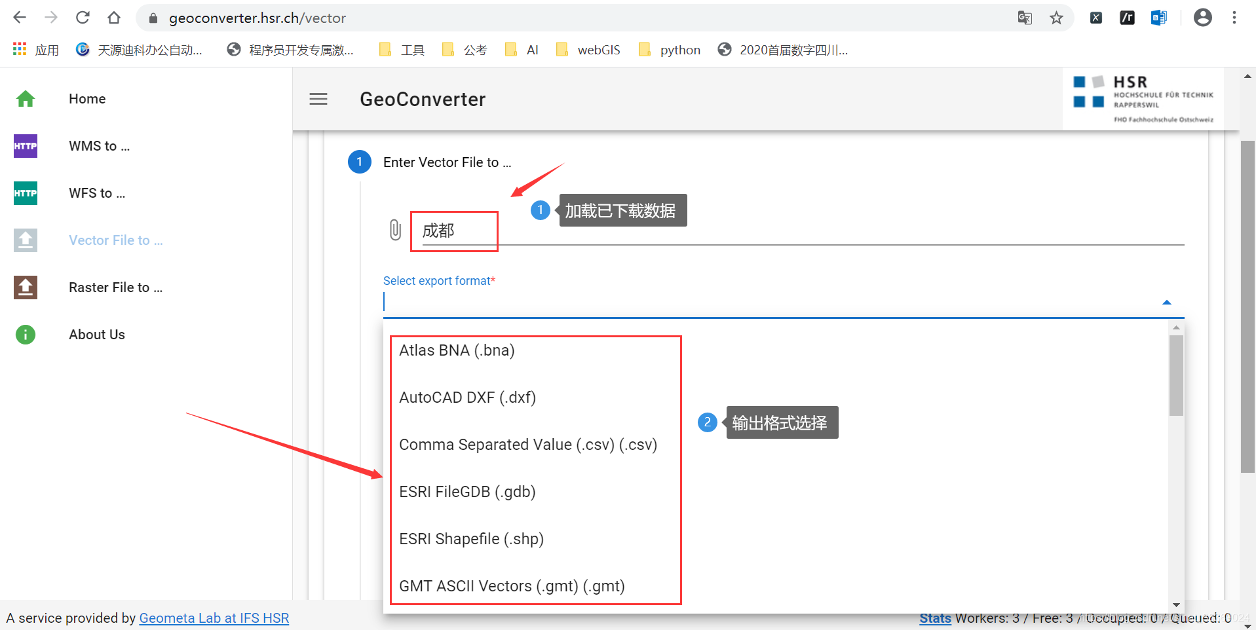Viewport: 1256px width, 630px height.
Task: Open 天源迪科办公自动 bookmark
Action: click(x=139, y=50)
